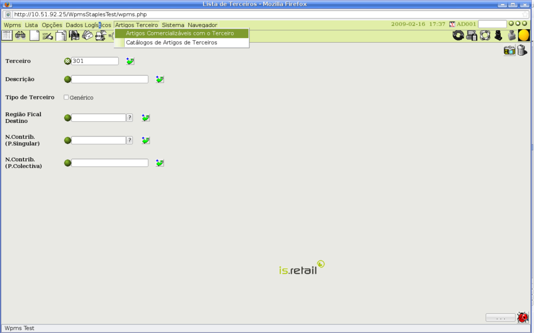Click the Descrição input field
Image resolution: width=534 pixels, height=333 pixels.
tap(110, 79)
